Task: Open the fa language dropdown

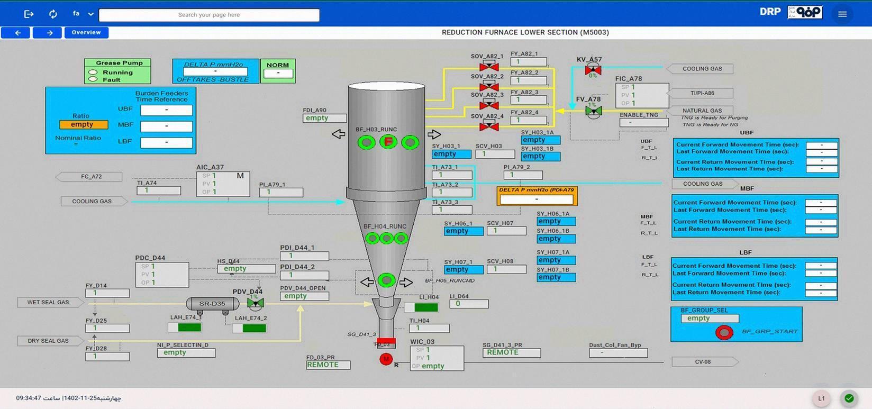Action: click(x=83, y=14)
